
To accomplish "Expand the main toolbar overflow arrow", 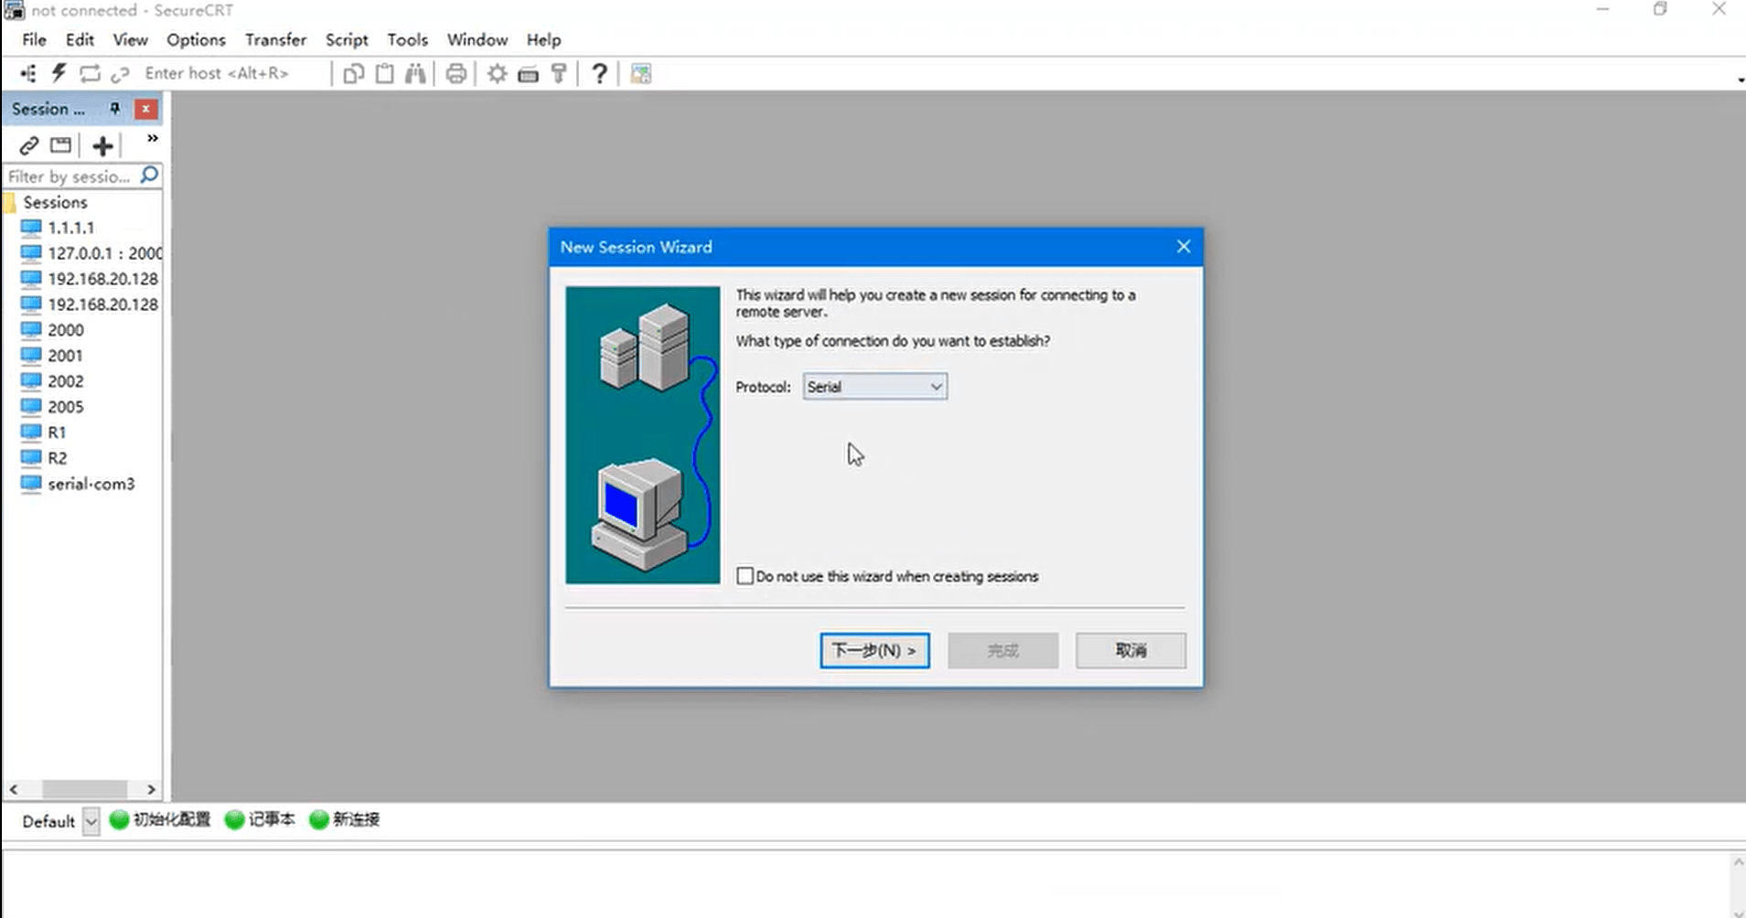I will pyautogui.click(x=1740, y=80).
